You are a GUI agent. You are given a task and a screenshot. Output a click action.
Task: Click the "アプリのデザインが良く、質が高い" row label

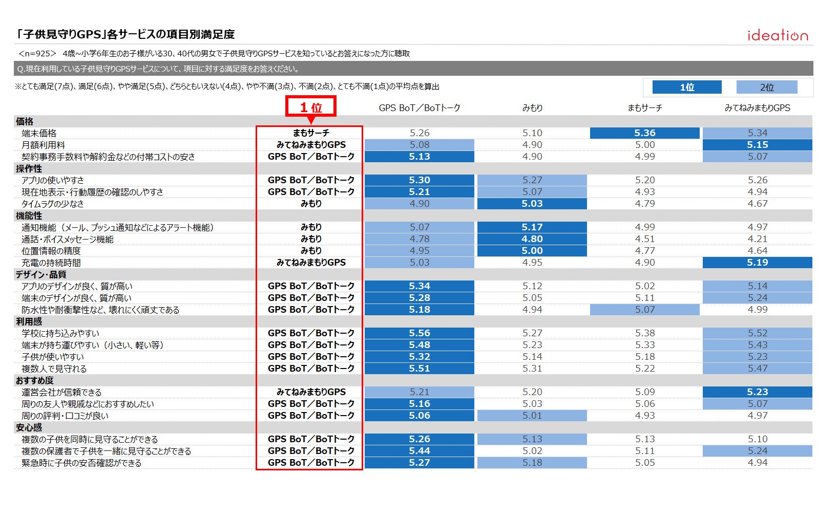coord(77,286)
